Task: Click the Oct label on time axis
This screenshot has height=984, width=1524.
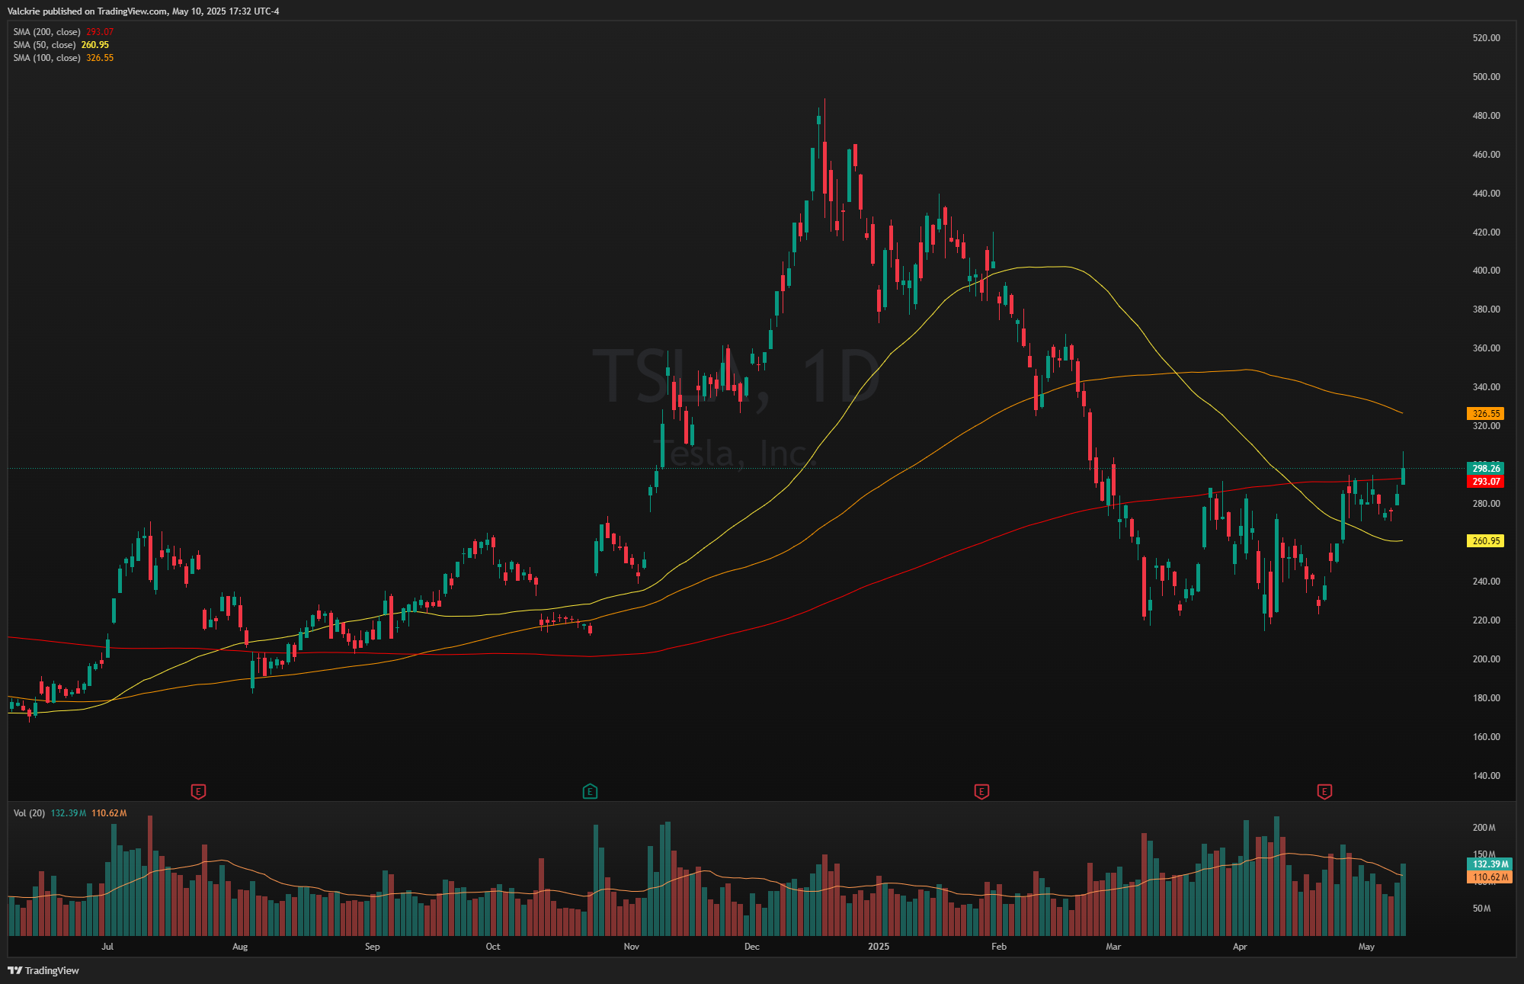Action: (493, 947)
